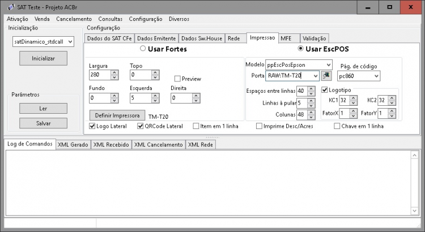Select the Usar Fortes radio option

[143, 49]
